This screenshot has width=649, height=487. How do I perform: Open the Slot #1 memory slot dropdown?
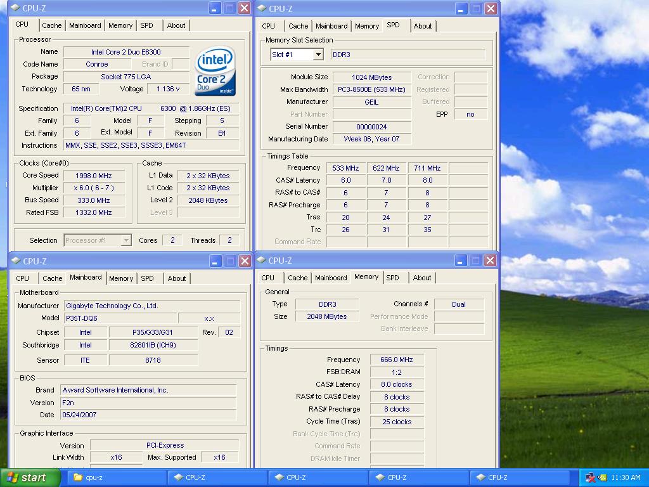point(318,55)
